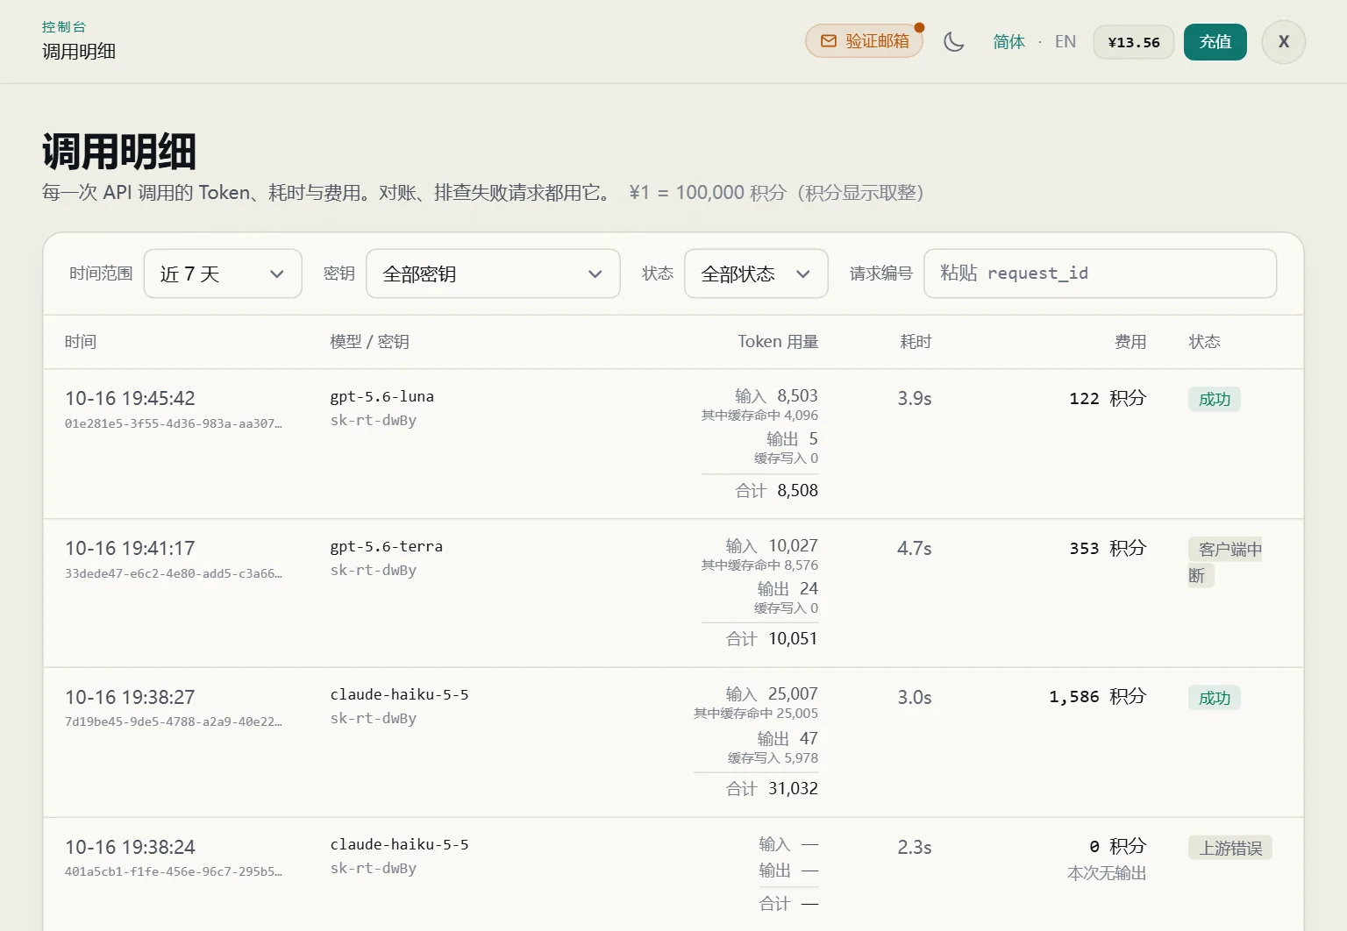
Task: Switch language to 简体
Action: 1008,41
